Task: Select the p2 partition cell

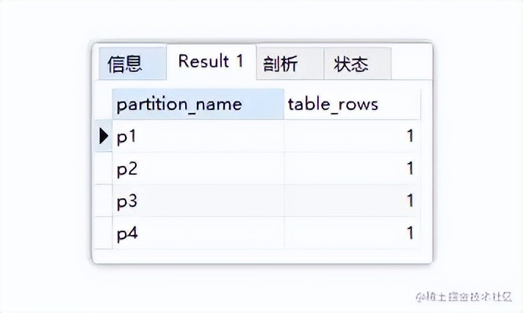Action: [x=198, y=168]
